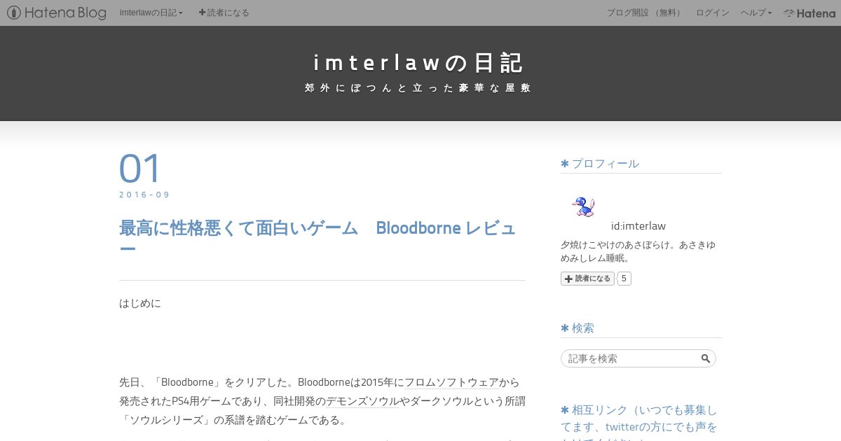This screenshot has height=441, width=841.
Task: Select the プロフィール sidebar heading
Action: pos(600,163)
